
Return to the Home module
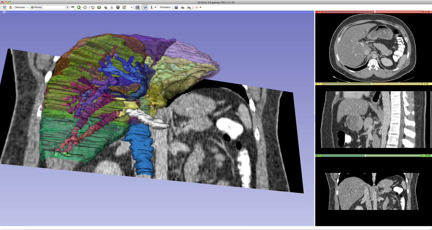93,7
